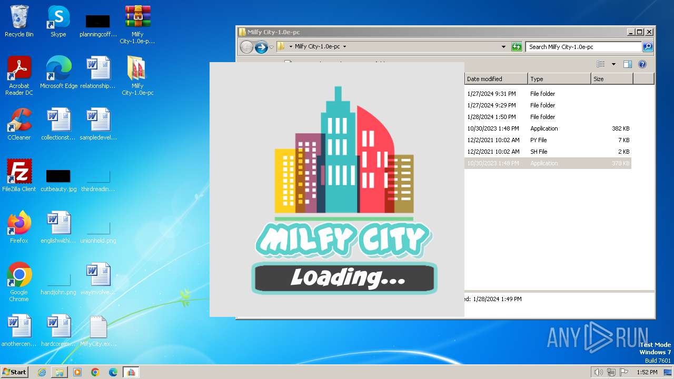The width and height of the screenshot is (674, 379).
Task: Select the collectionst... Word document
Action: point(58,124)
